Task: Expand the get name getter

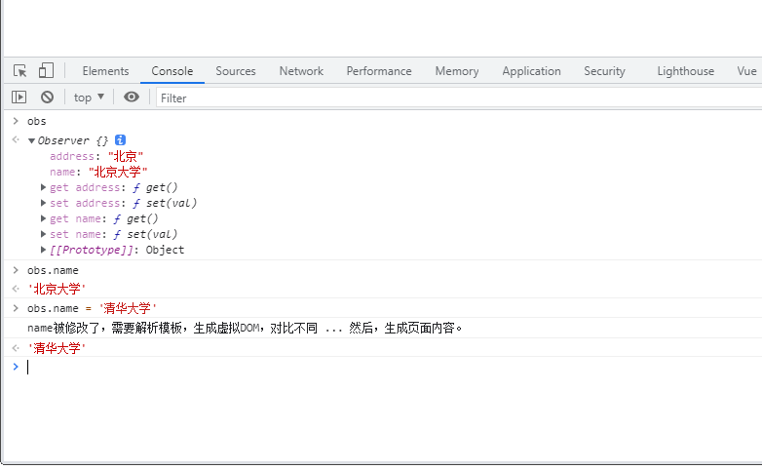Action: 43,218
